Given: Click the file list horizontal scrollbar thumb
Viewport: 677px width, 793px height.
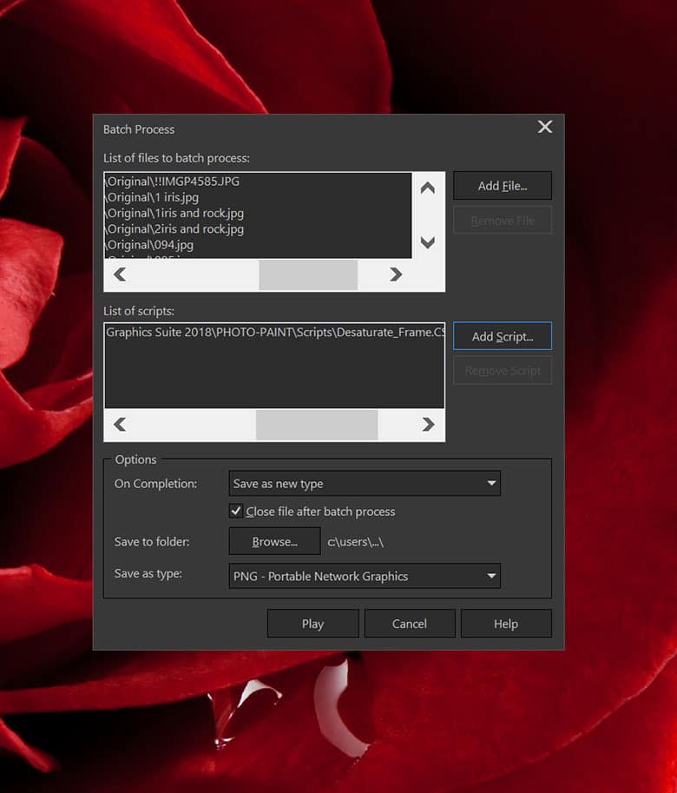Looking at the screenshot, I should [x=308, y=274].
